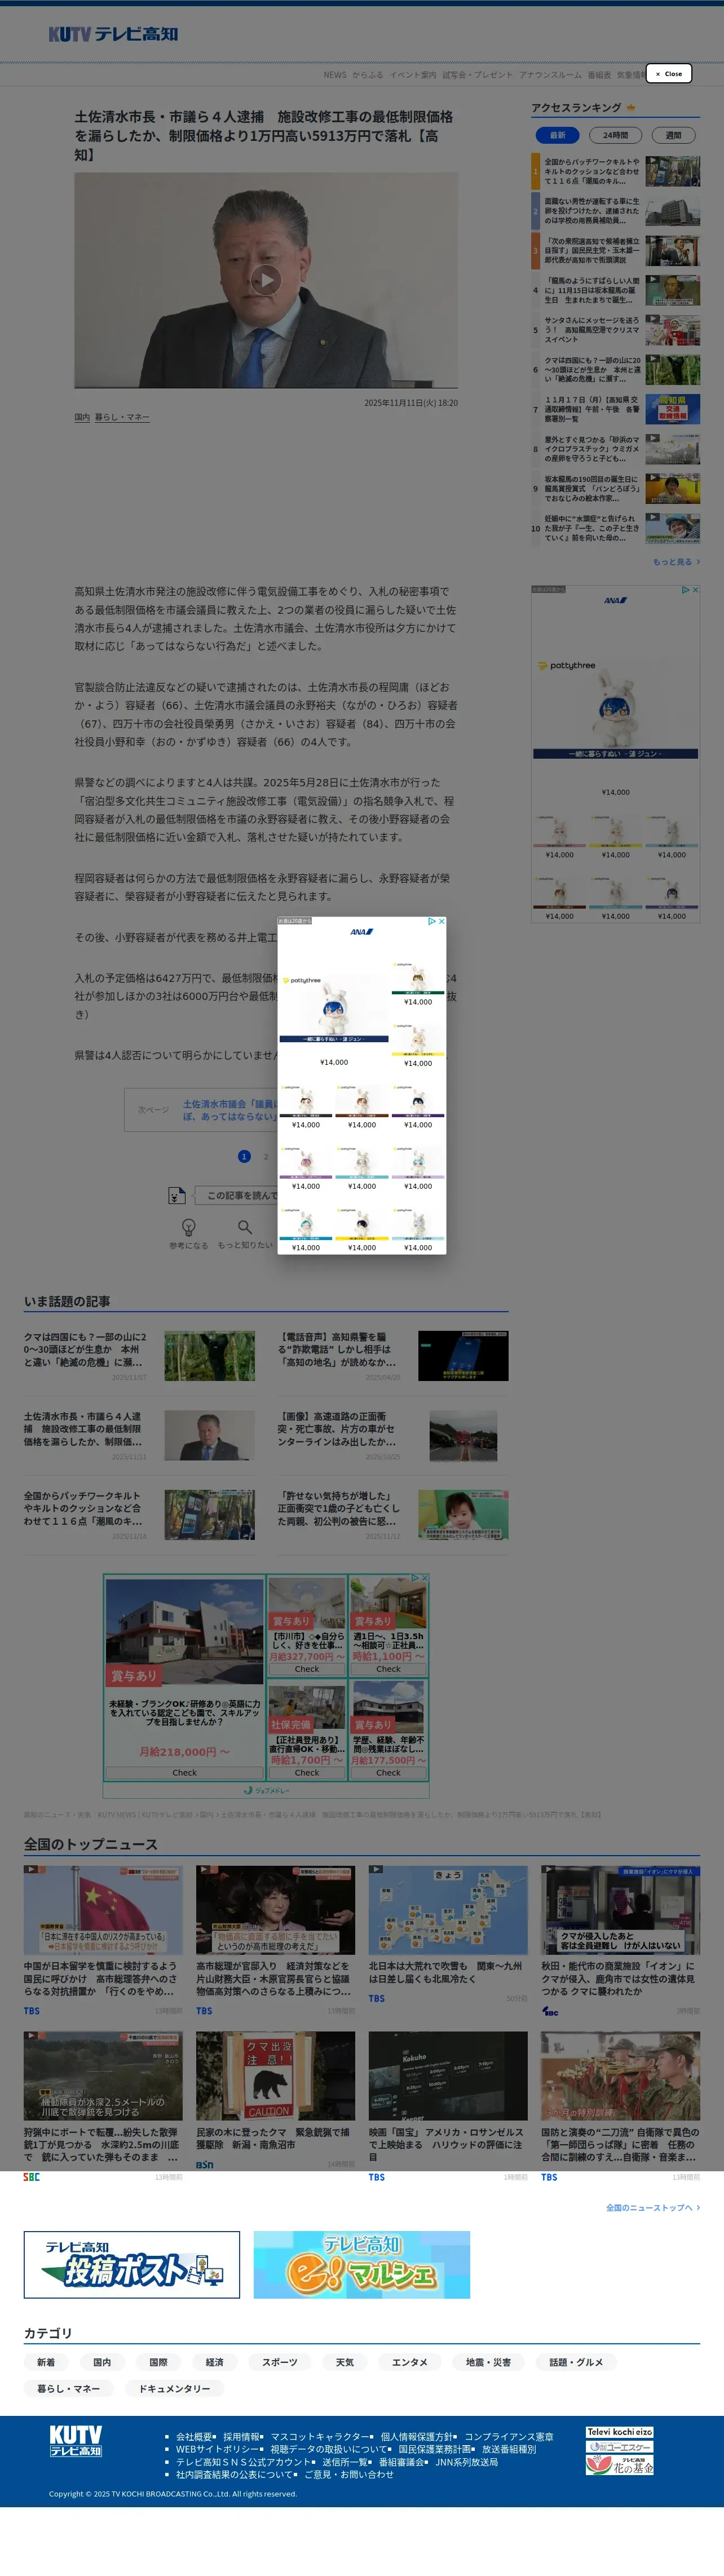
Task: Click AdChoices icon on the popup ad
Action: tap(431, 921)
